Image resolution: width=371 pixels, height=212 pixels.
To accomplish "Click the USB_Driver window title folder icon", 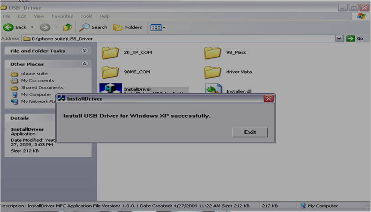I will (3, 8).
